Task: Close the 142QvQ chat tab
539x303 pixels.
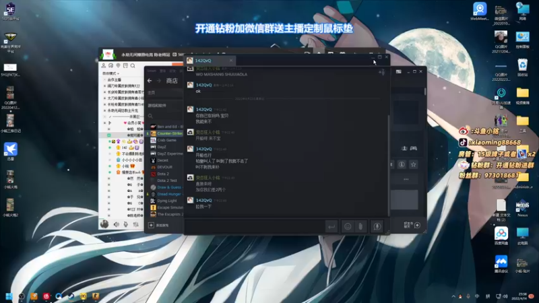Action: (x=230, y=61)
